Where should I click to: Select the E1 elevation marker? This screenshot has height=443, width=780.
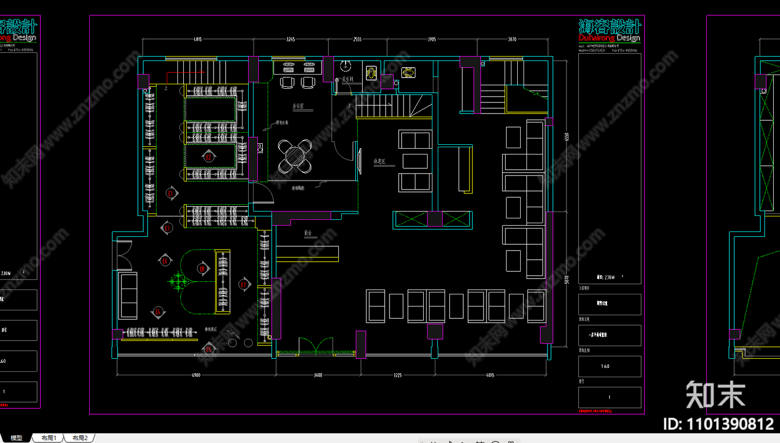click(x=171, y=193)
